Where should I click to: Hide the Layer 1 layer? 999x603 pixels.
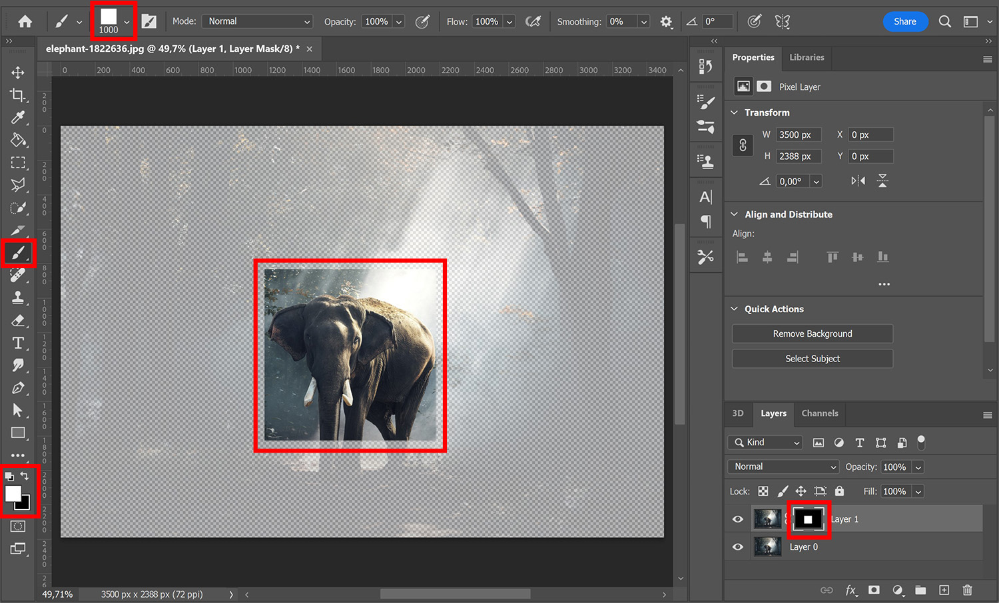[737, 518]
